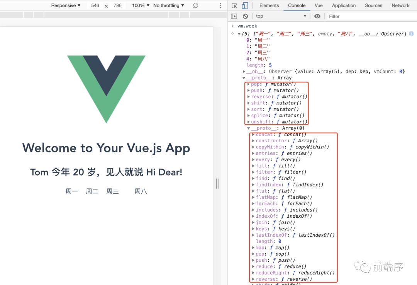Click the blue Observer info badge
This screenshot has height=285, width=417.
(x=410, y=34)
